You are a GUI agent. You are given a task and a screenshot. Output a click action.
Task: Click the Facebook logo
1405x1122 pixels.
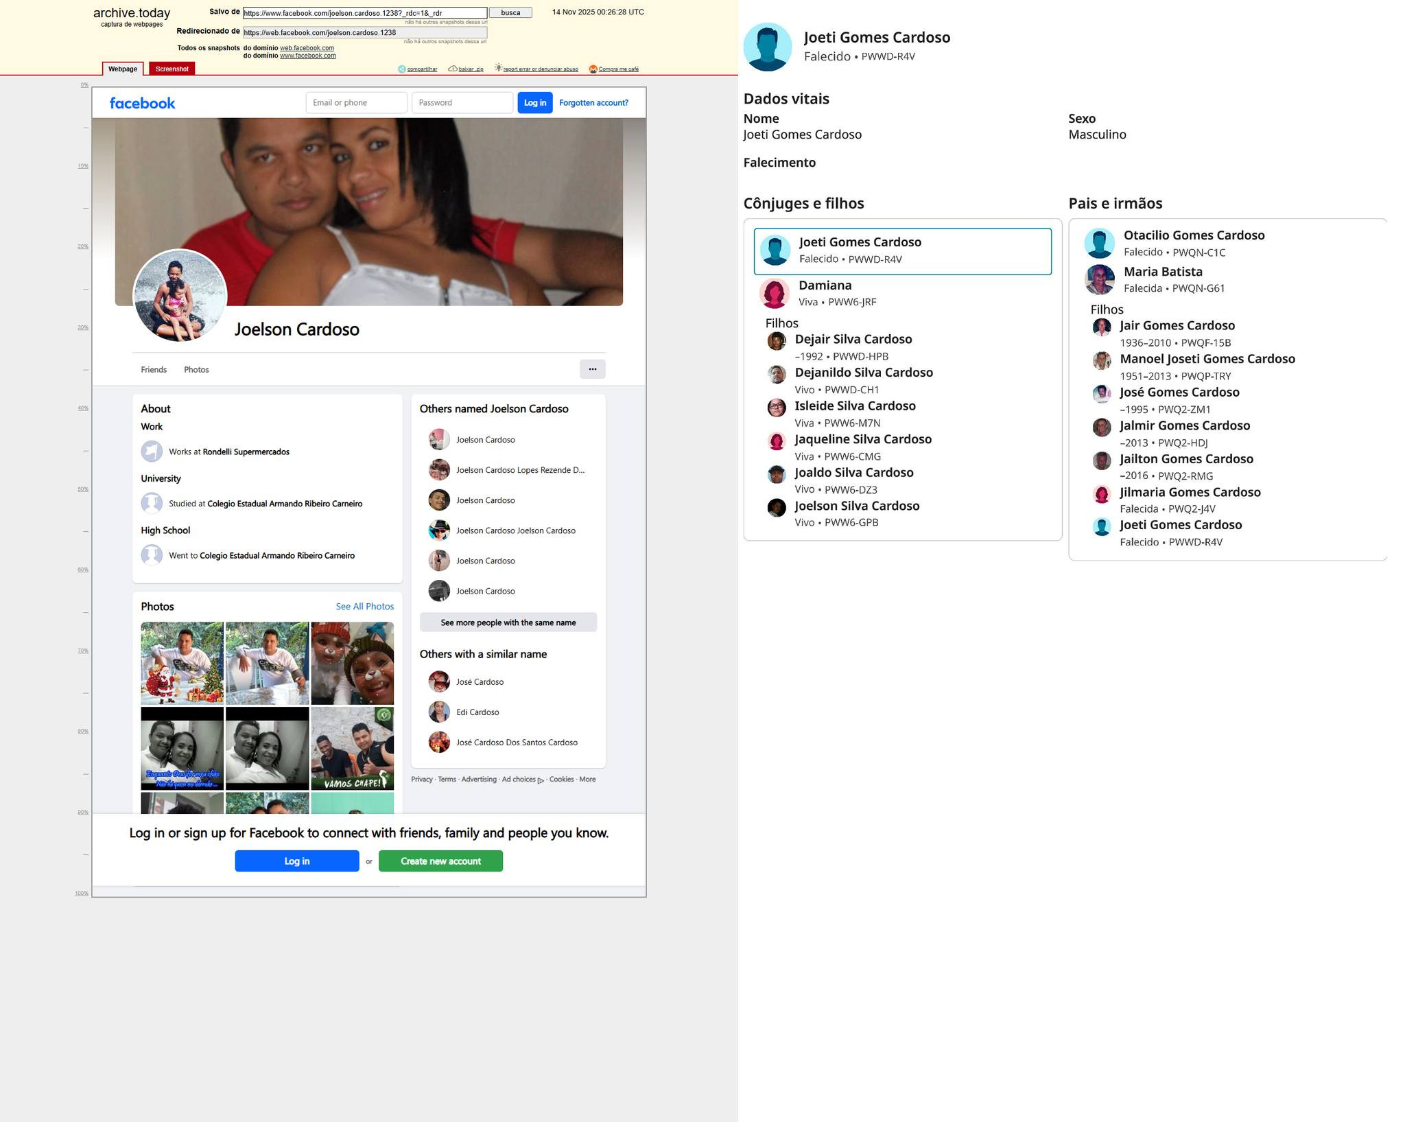click(x=143, y=103)
